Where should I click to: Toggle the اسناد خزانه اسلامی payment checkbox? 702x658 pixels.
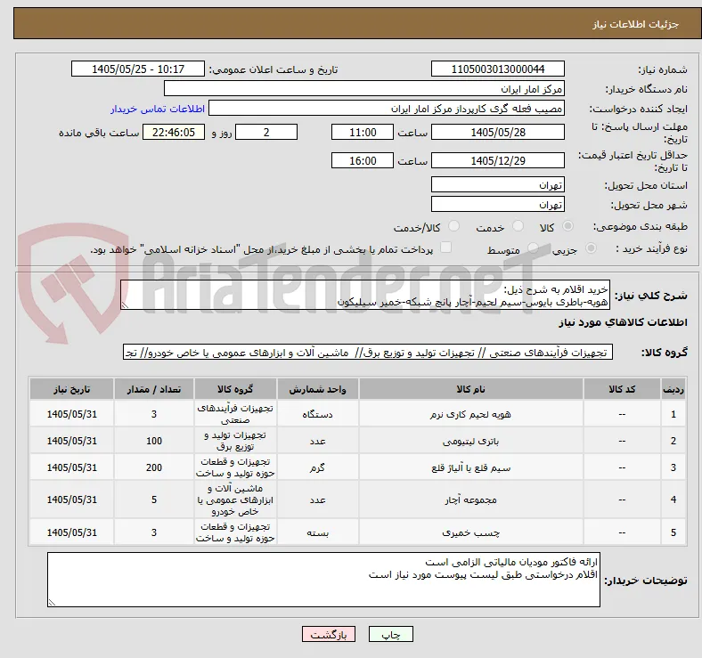tap(446, 248)
